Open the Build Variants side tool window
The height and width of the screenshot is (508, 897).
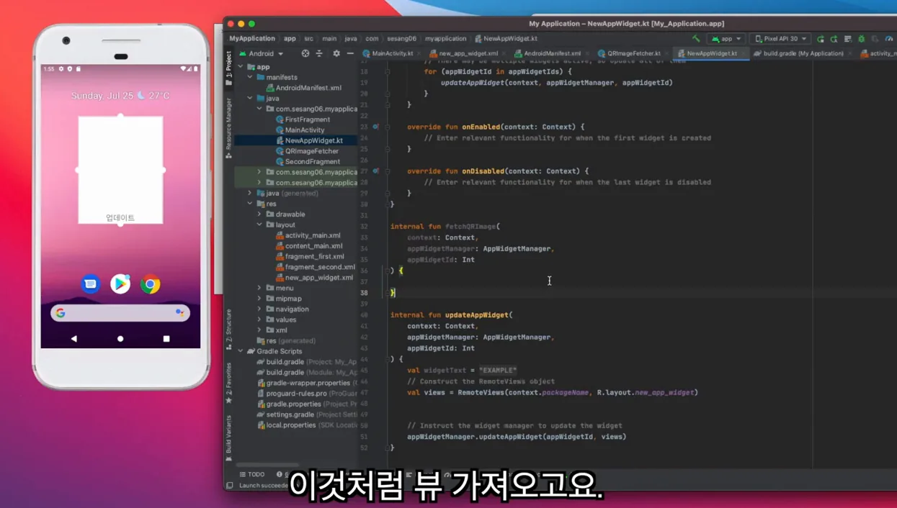(x=229, y=437)
